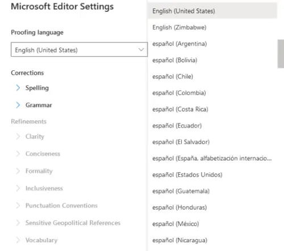The height and width of the screenshot is (251, 284).
Task: Expand the Formality refinement chevron
Action: click(18, 171)
